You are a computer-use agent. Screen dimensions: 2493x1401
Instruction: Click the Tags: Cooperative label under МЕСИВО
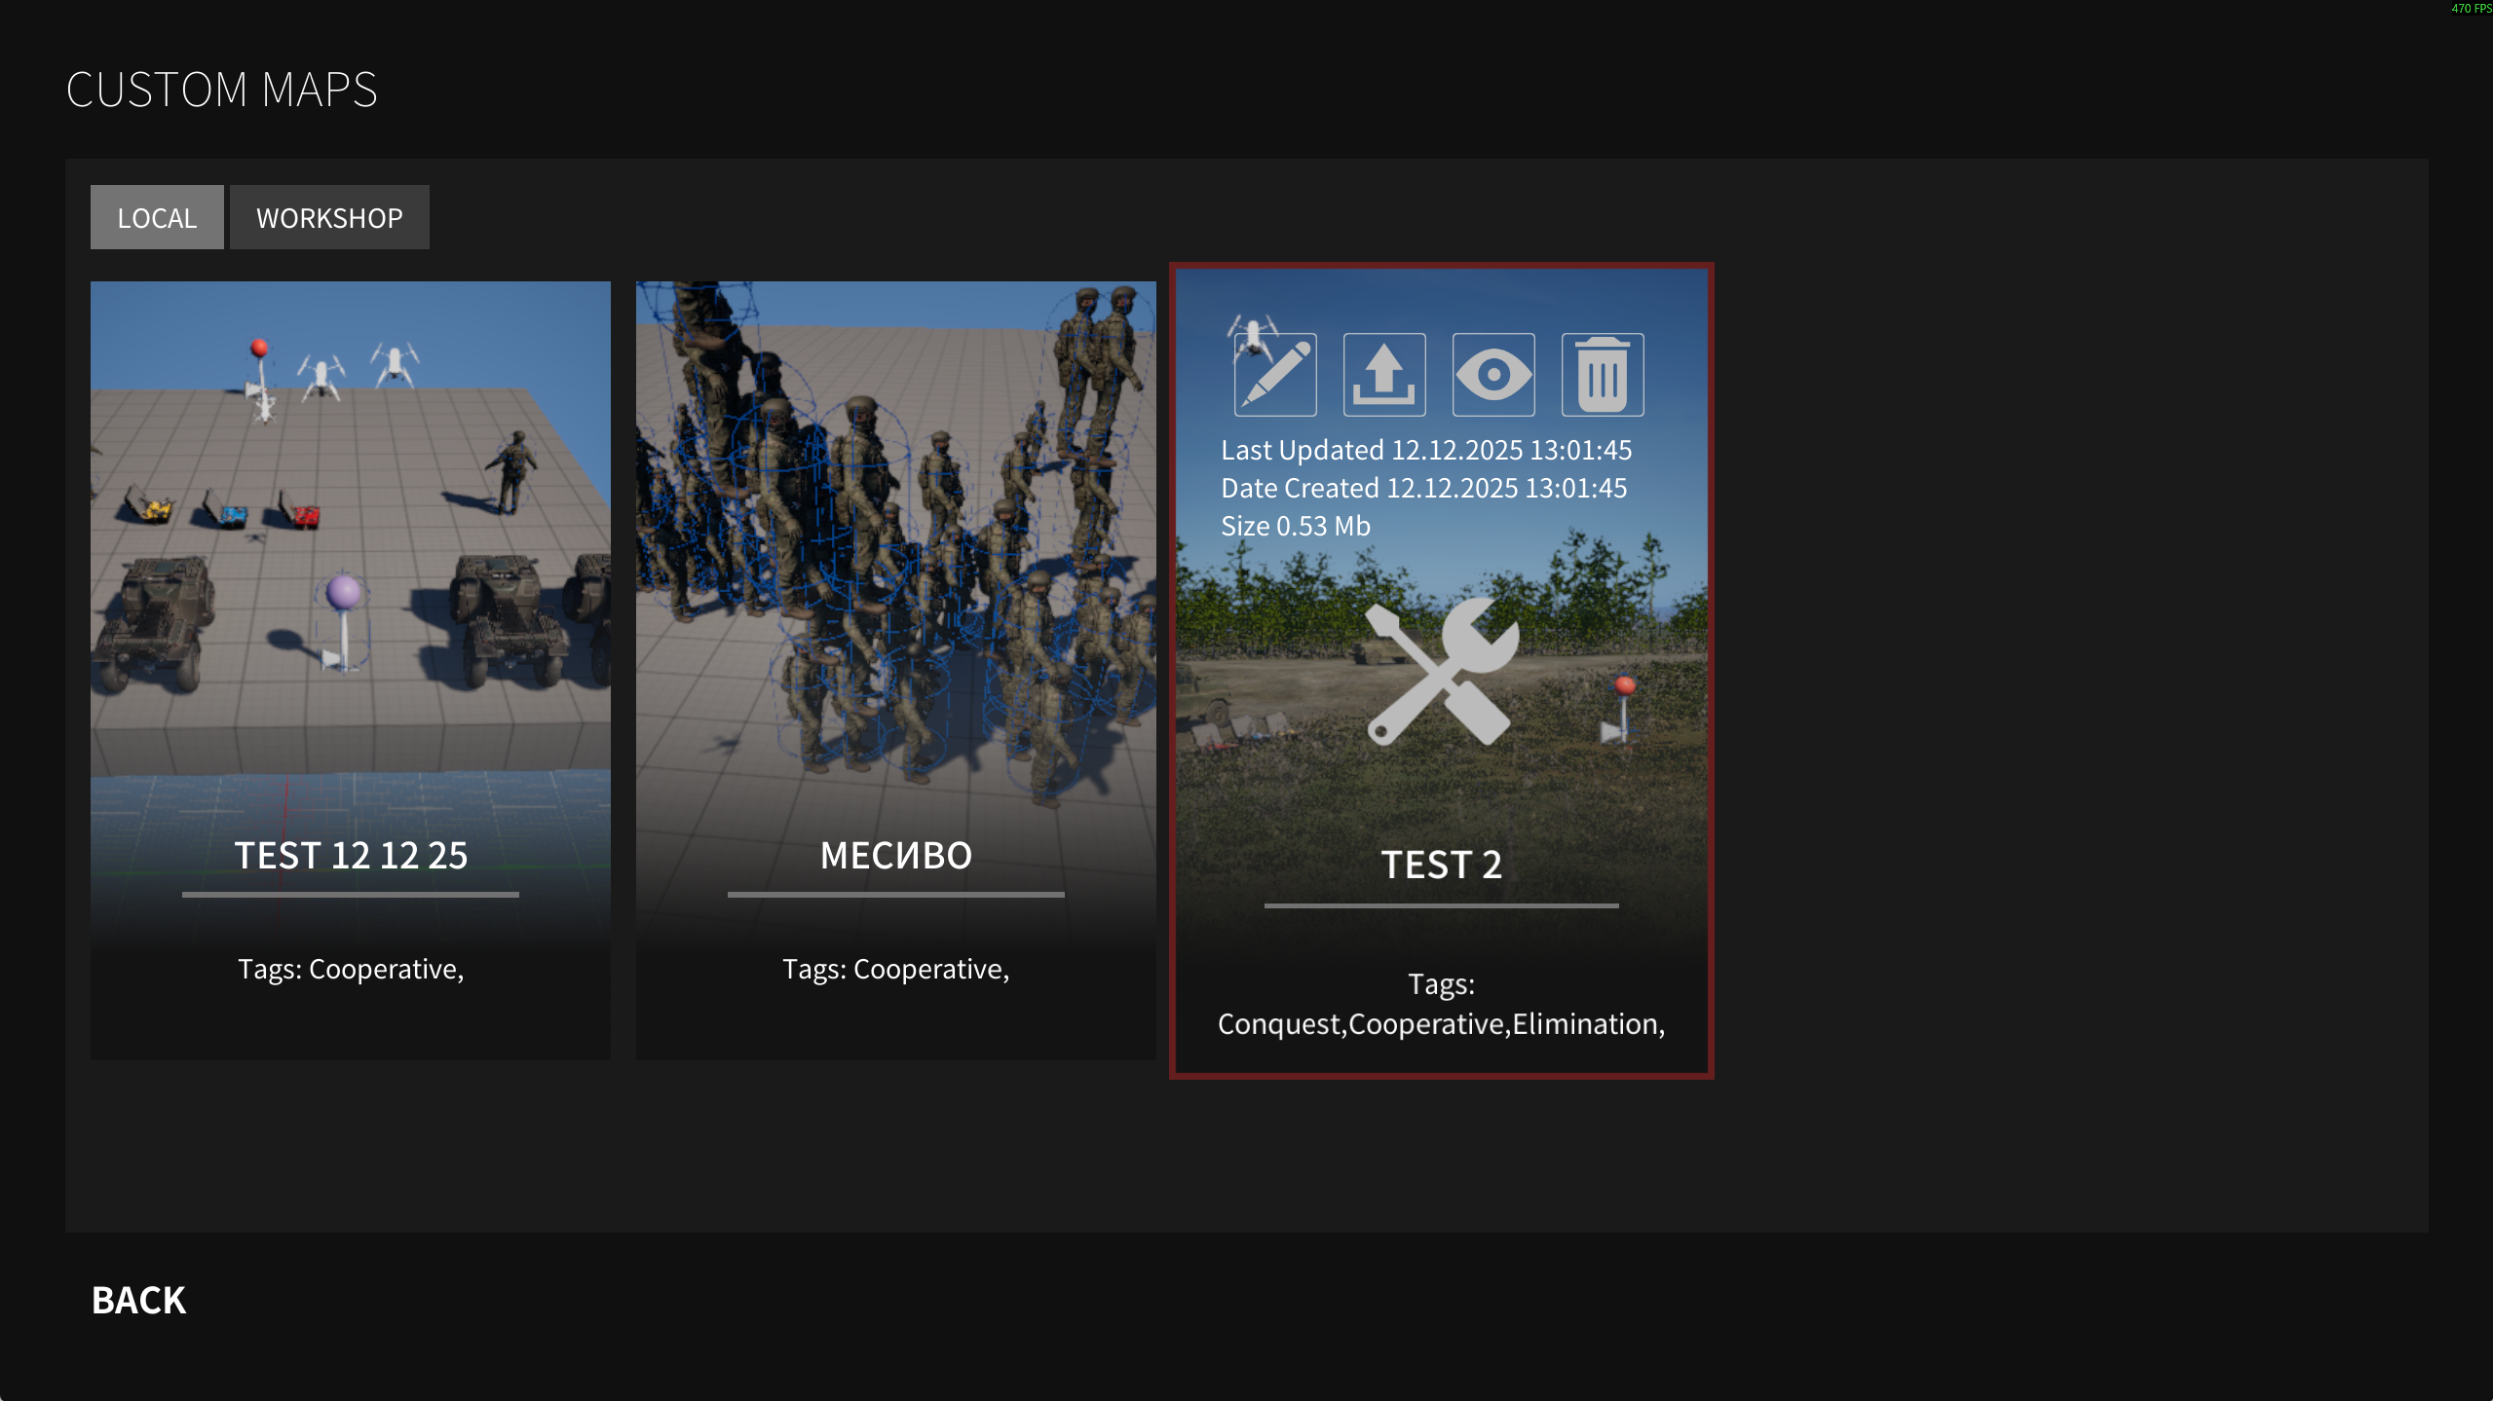[895, 969]
